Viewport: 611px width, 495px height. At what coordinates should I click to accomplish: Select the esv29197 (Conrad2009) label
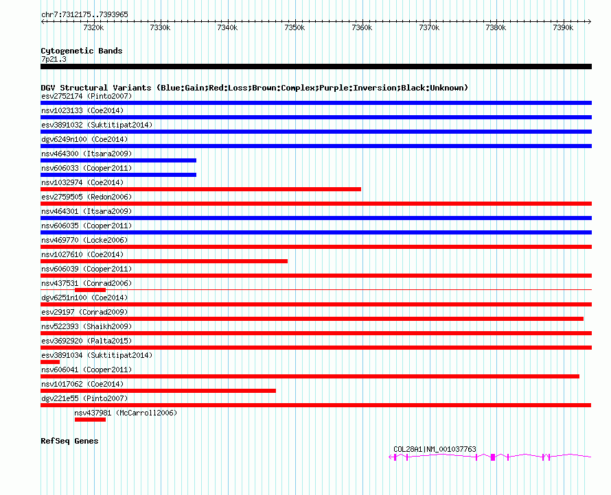84,312
